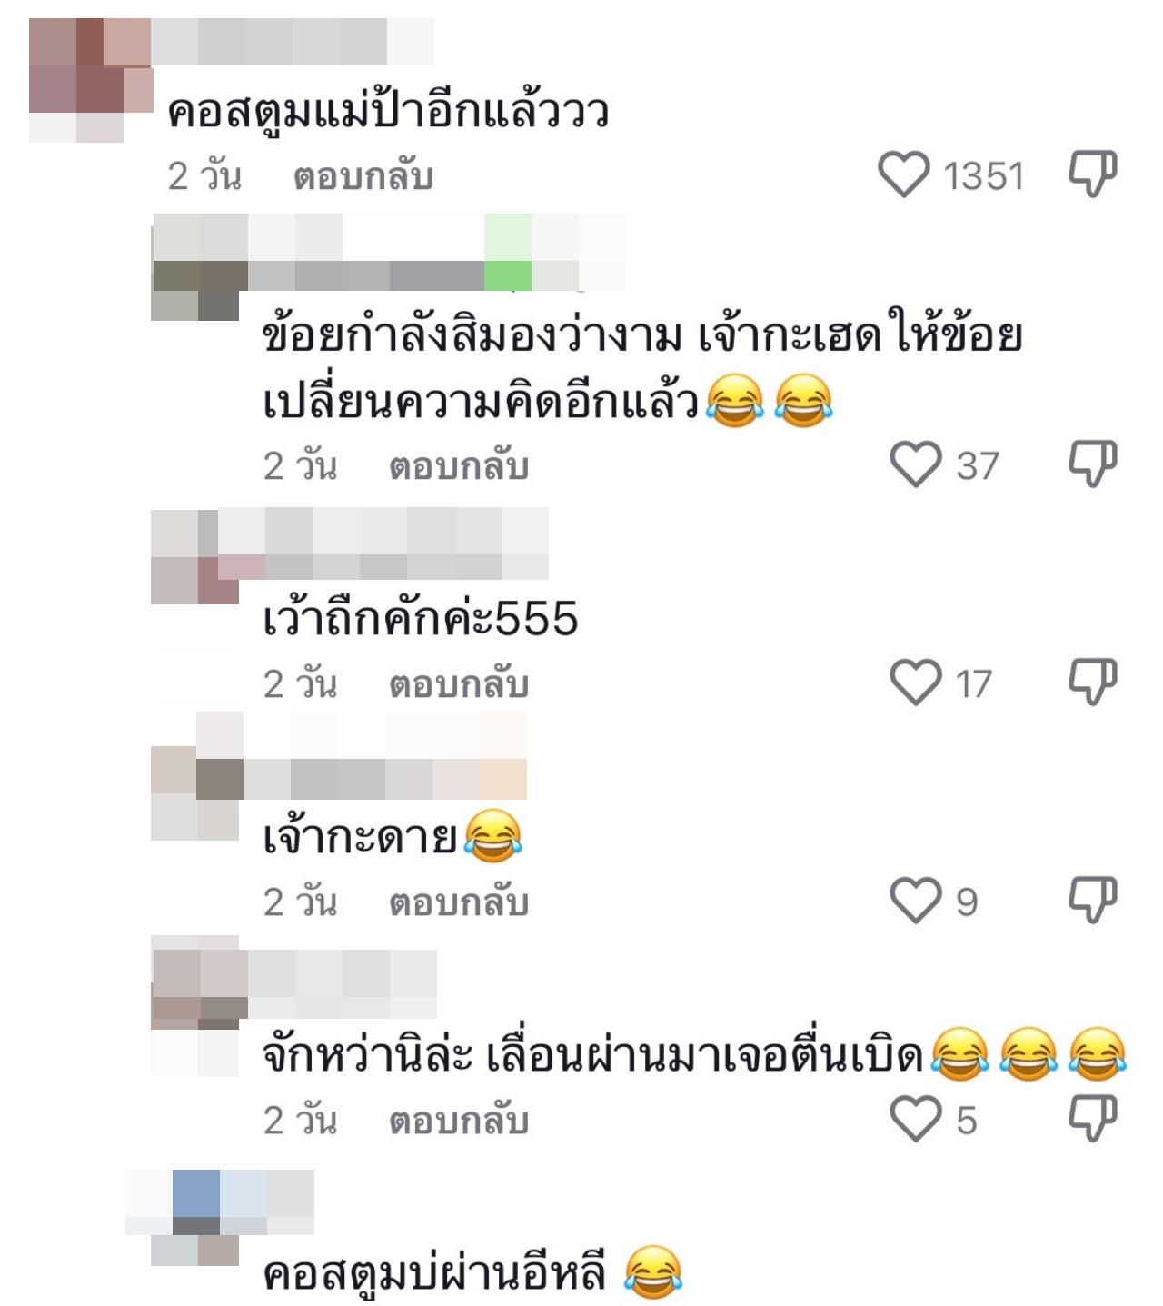Dislike the comment เว้าถืกคักค่ะ555
The height and width of the screenshot is (1306, 1163).
(x=1091, y=682)
